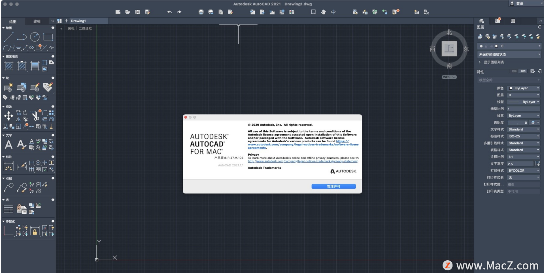The height and width of the screenshot is (273, 544).
Task: Open the 标注样式 ISO-25 dropdown
Action: point(524,136)
